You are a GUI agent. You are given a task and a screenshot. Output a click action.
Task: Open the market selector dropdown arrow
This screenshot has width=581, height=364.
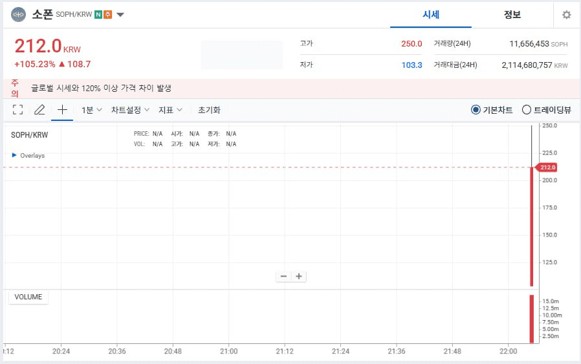[120, 15]
